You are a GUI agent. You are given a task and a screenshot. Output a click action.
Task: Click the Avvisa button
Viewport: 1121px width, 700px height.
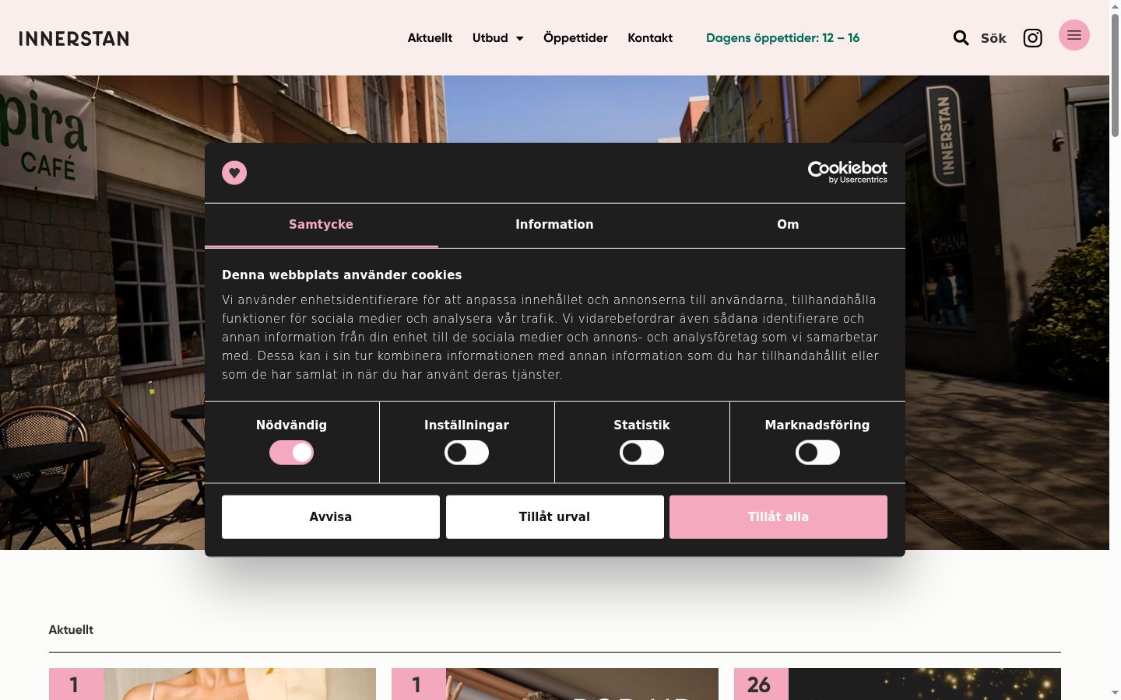point(331,517)
